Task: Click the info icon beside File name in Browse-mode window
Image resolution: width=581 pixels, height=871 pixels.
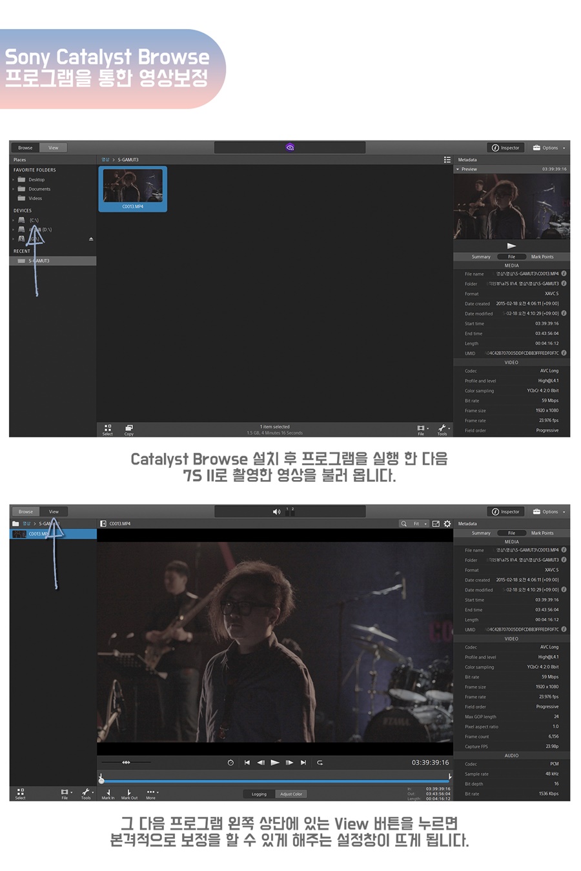Action: (x=564, y=274)
